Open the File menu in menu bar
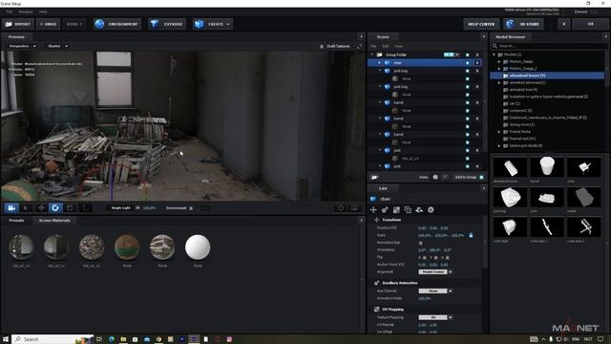 pos(9,12)
